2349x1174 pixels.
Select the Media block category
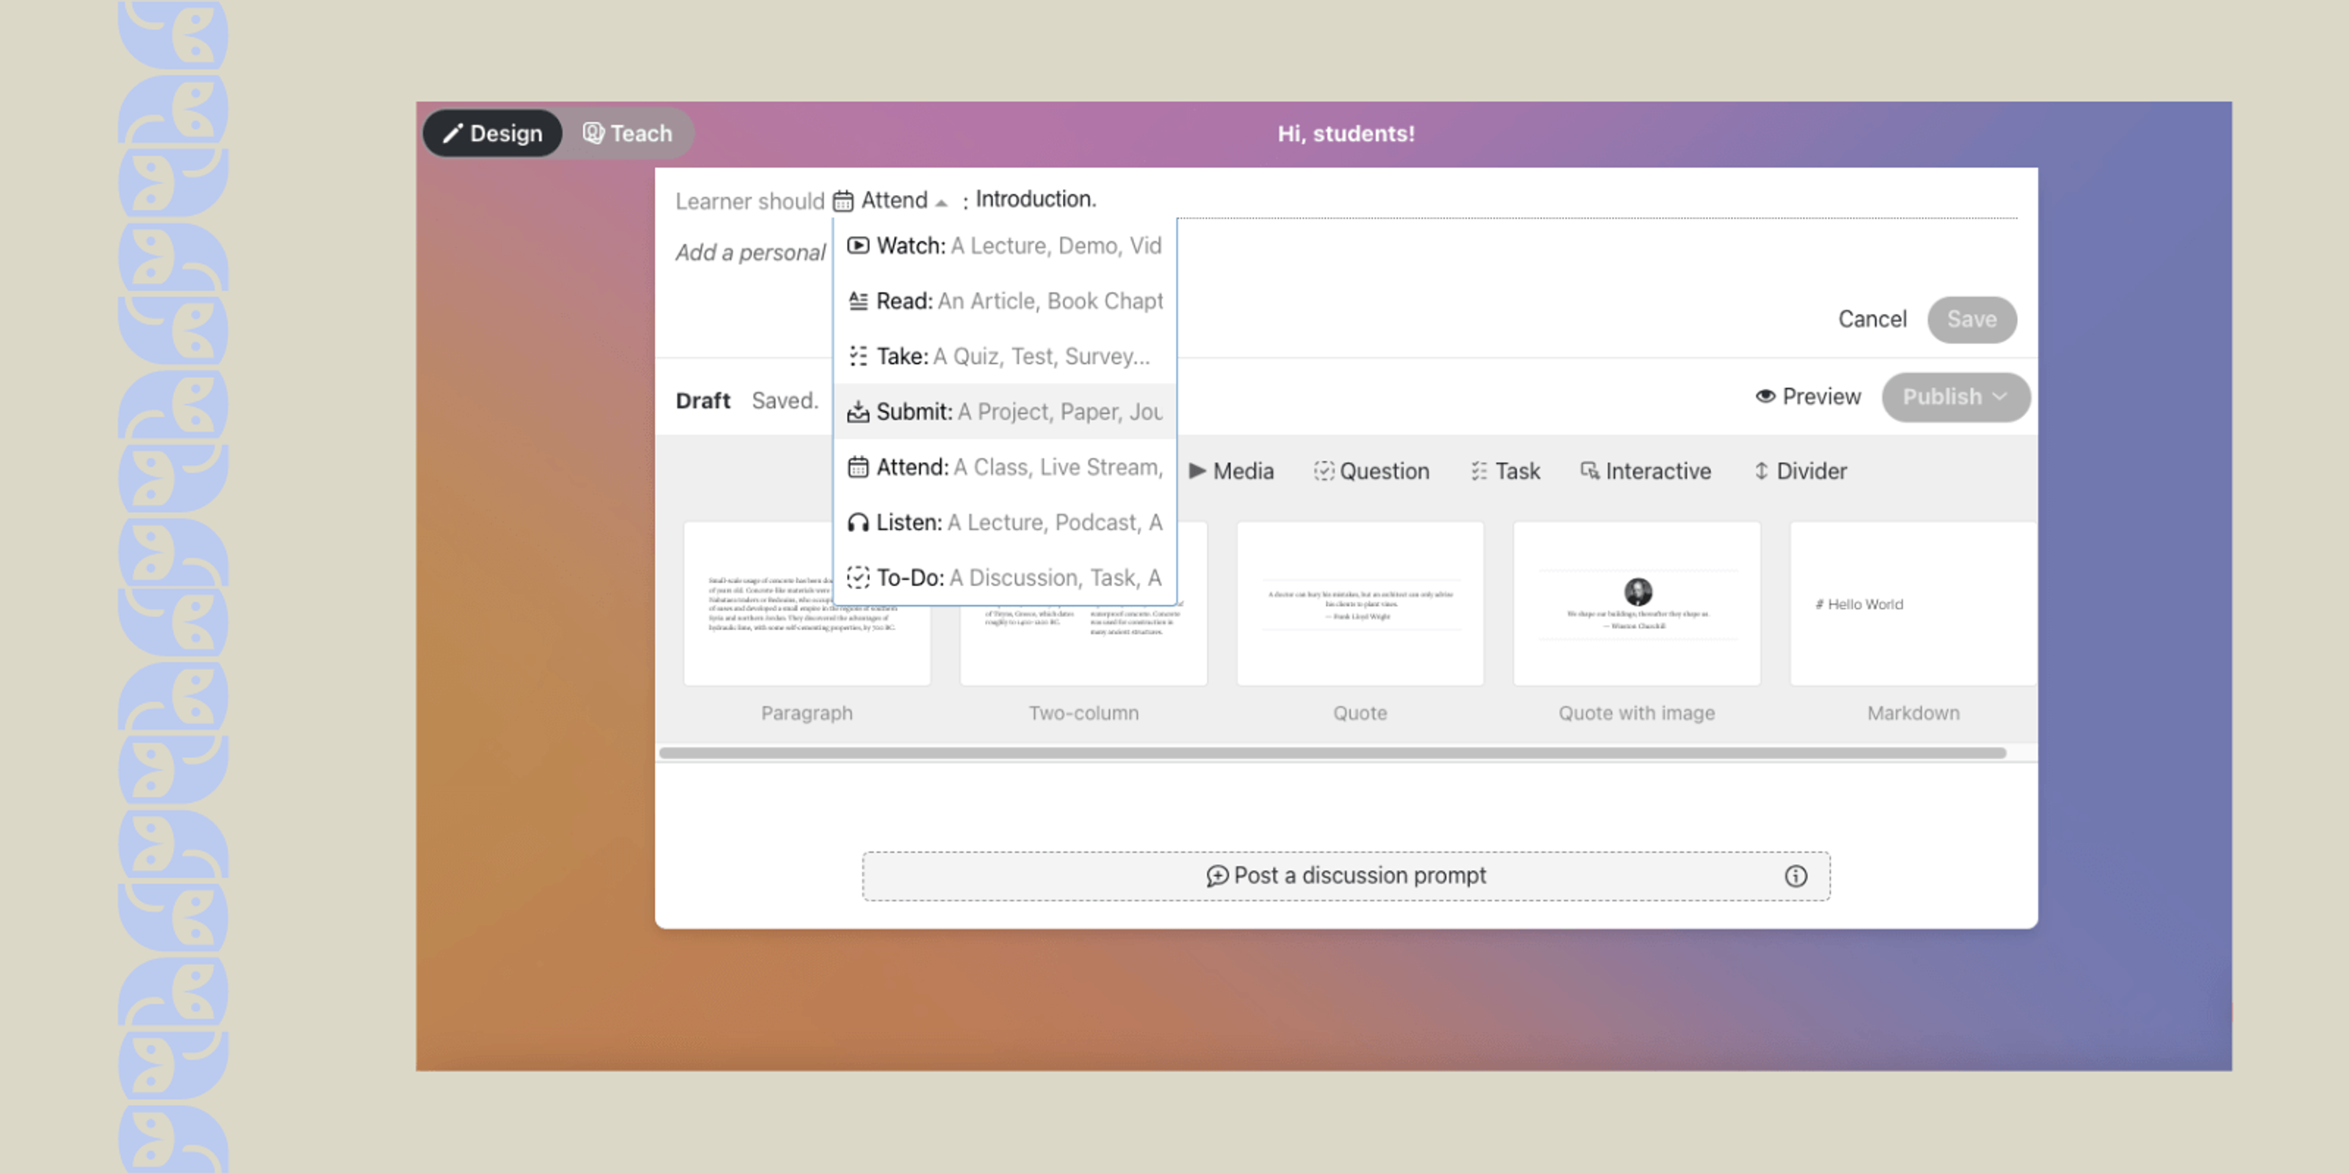pyautogui.click(x=1231, y=471)
